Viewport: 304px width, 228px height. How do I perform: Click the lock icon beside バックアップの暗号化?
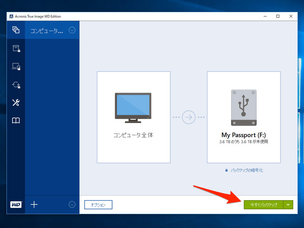click(226, 170)
